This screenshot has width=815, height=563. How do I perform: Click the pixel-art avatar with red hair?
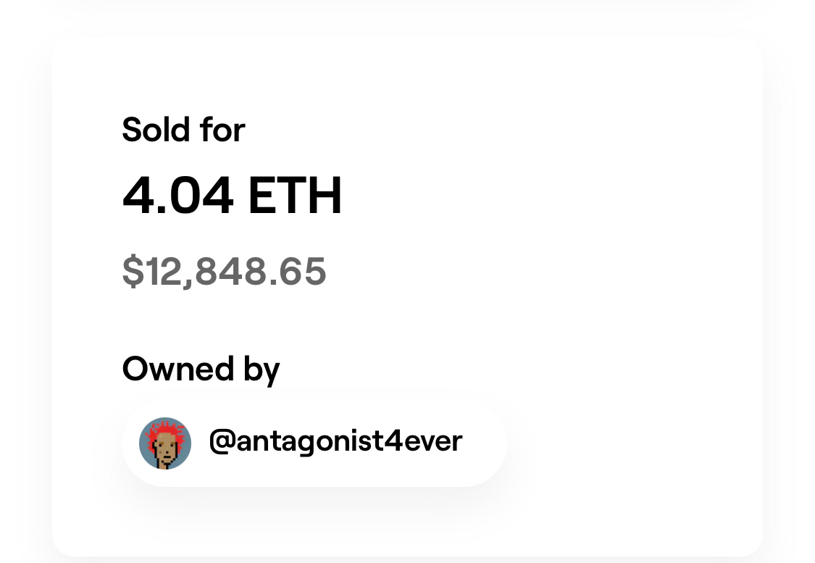(165, 443)
